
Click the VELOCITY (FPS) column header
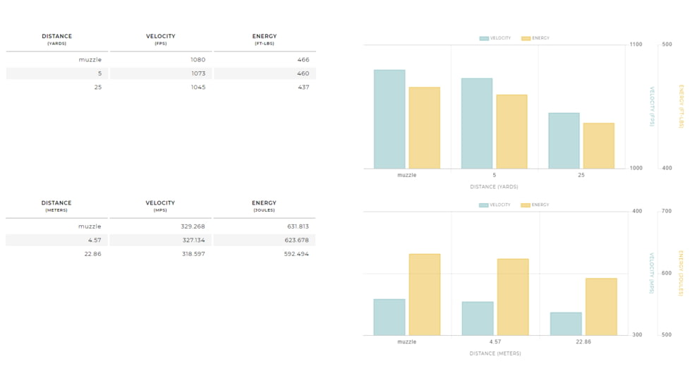click(x=161, y=40)
